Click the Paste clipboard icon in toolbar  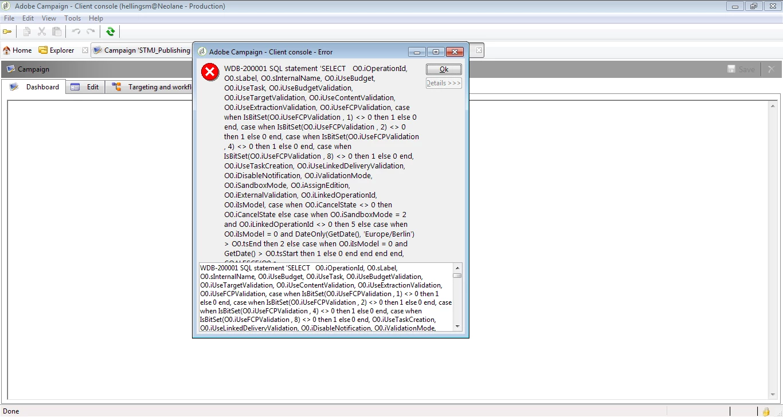click(57, 32)
